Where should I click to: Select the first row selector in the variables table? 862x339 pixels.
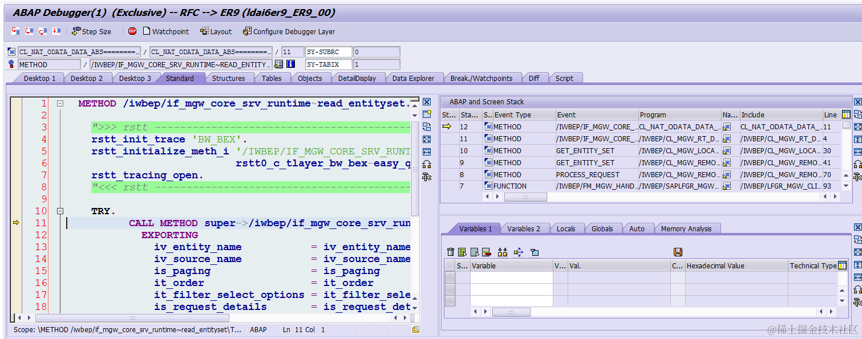(450, 277)
